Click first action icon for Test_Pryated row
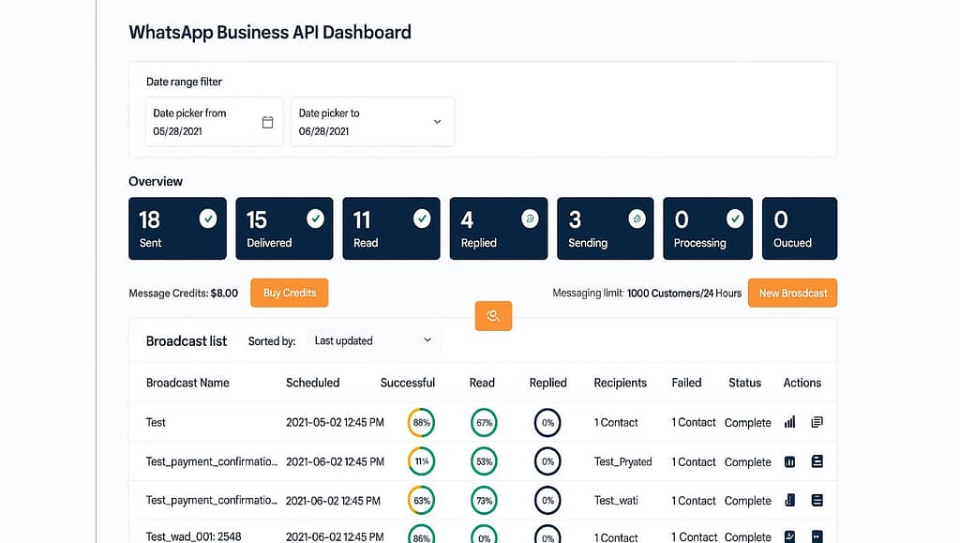 point(789,461)
